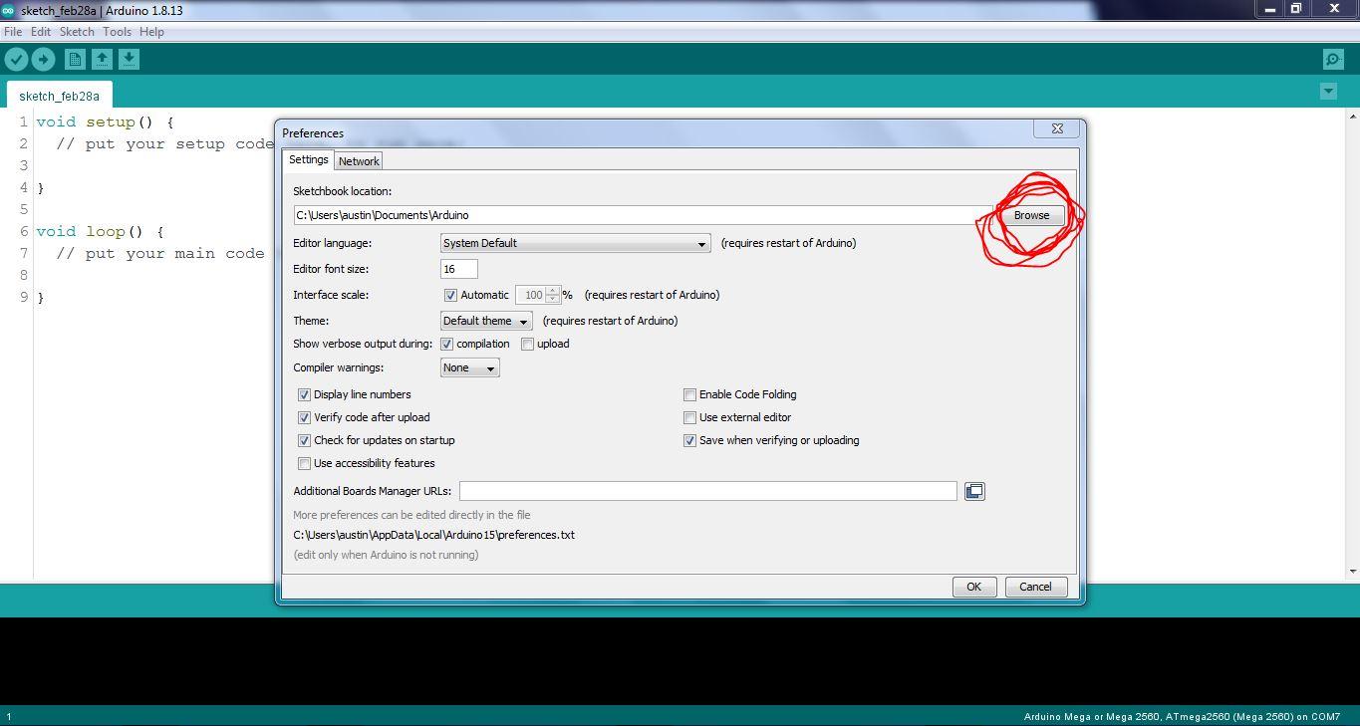Open the File menu
Screen dimensions: 1360x726
coord(13,32)
